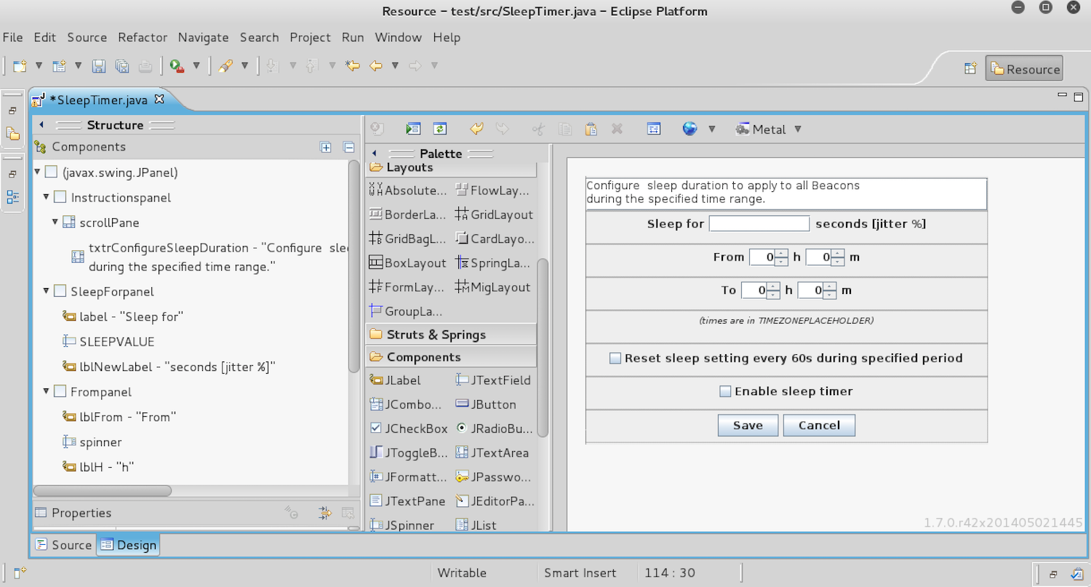Click the Save icon in main toolbar
The width and height of the screenshot is (1091, 587).
click(x=99, y=66)
